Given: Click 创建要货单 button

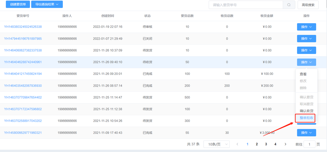Looking at the screenshot, I should click(18, 4).
